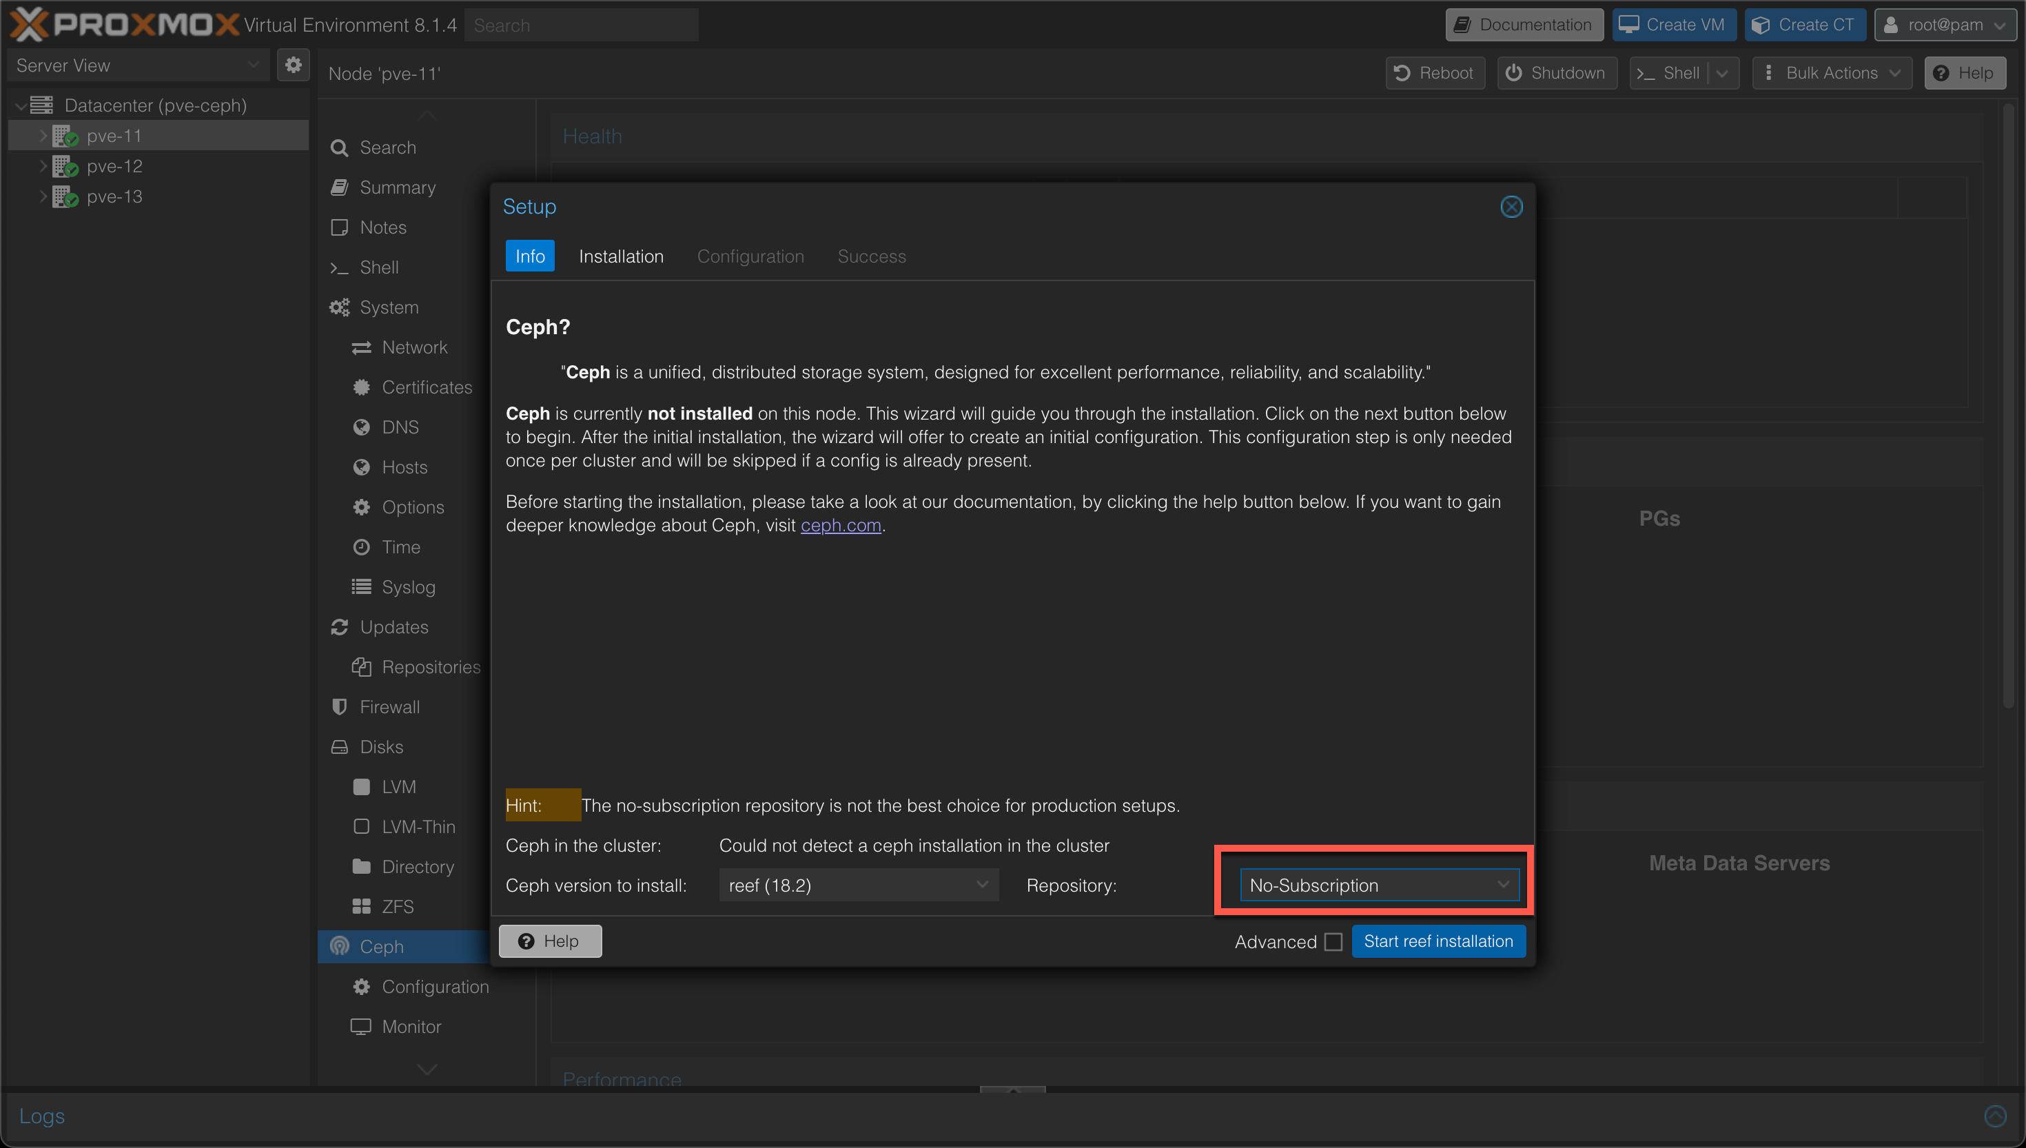Open the Configuration tab in Setup
This screenshot has width=2026, height=1148.
pos(750,256)
